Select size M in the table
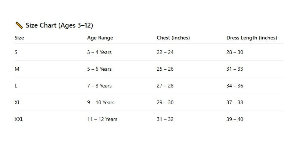Screen dimensions: 284x150 tap(17, 69)
